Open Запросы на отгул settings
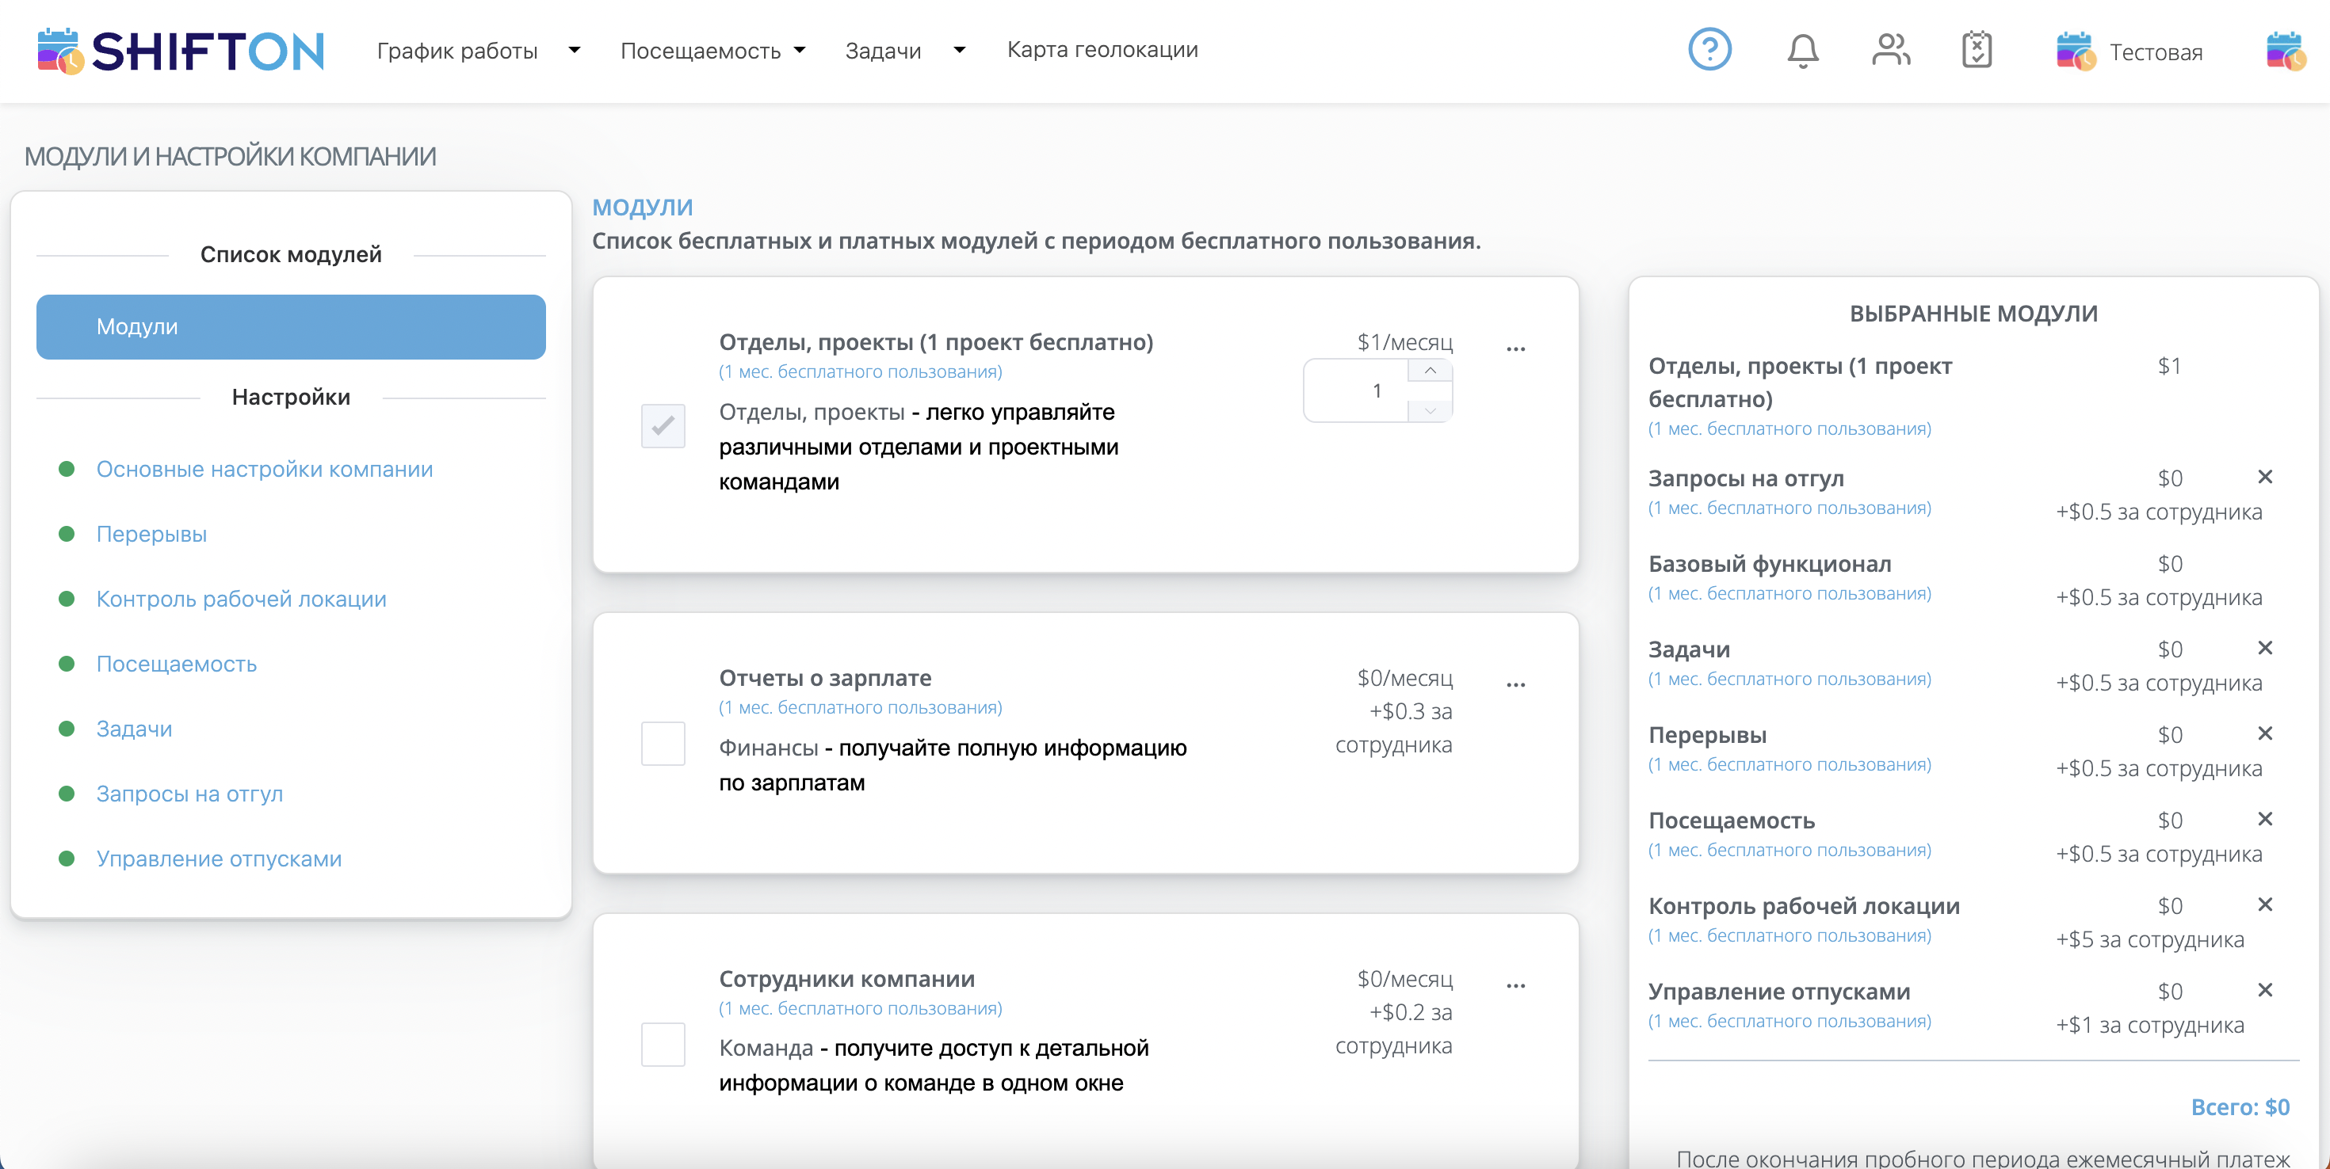2330x1169 pixels. point(190,794)
